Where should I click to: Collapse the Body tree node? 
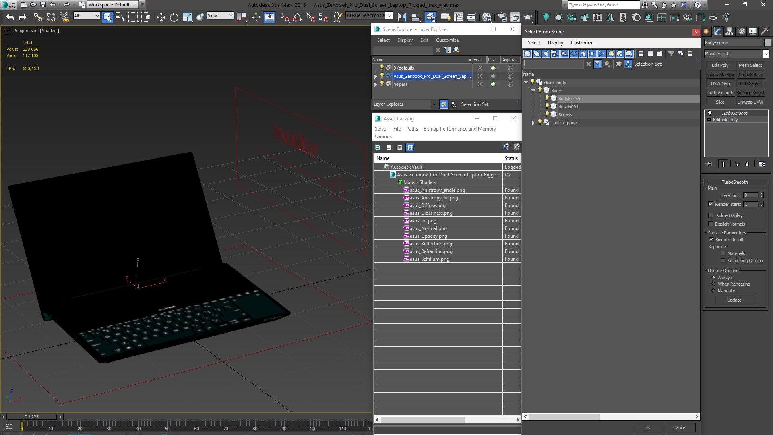(533, 91)
